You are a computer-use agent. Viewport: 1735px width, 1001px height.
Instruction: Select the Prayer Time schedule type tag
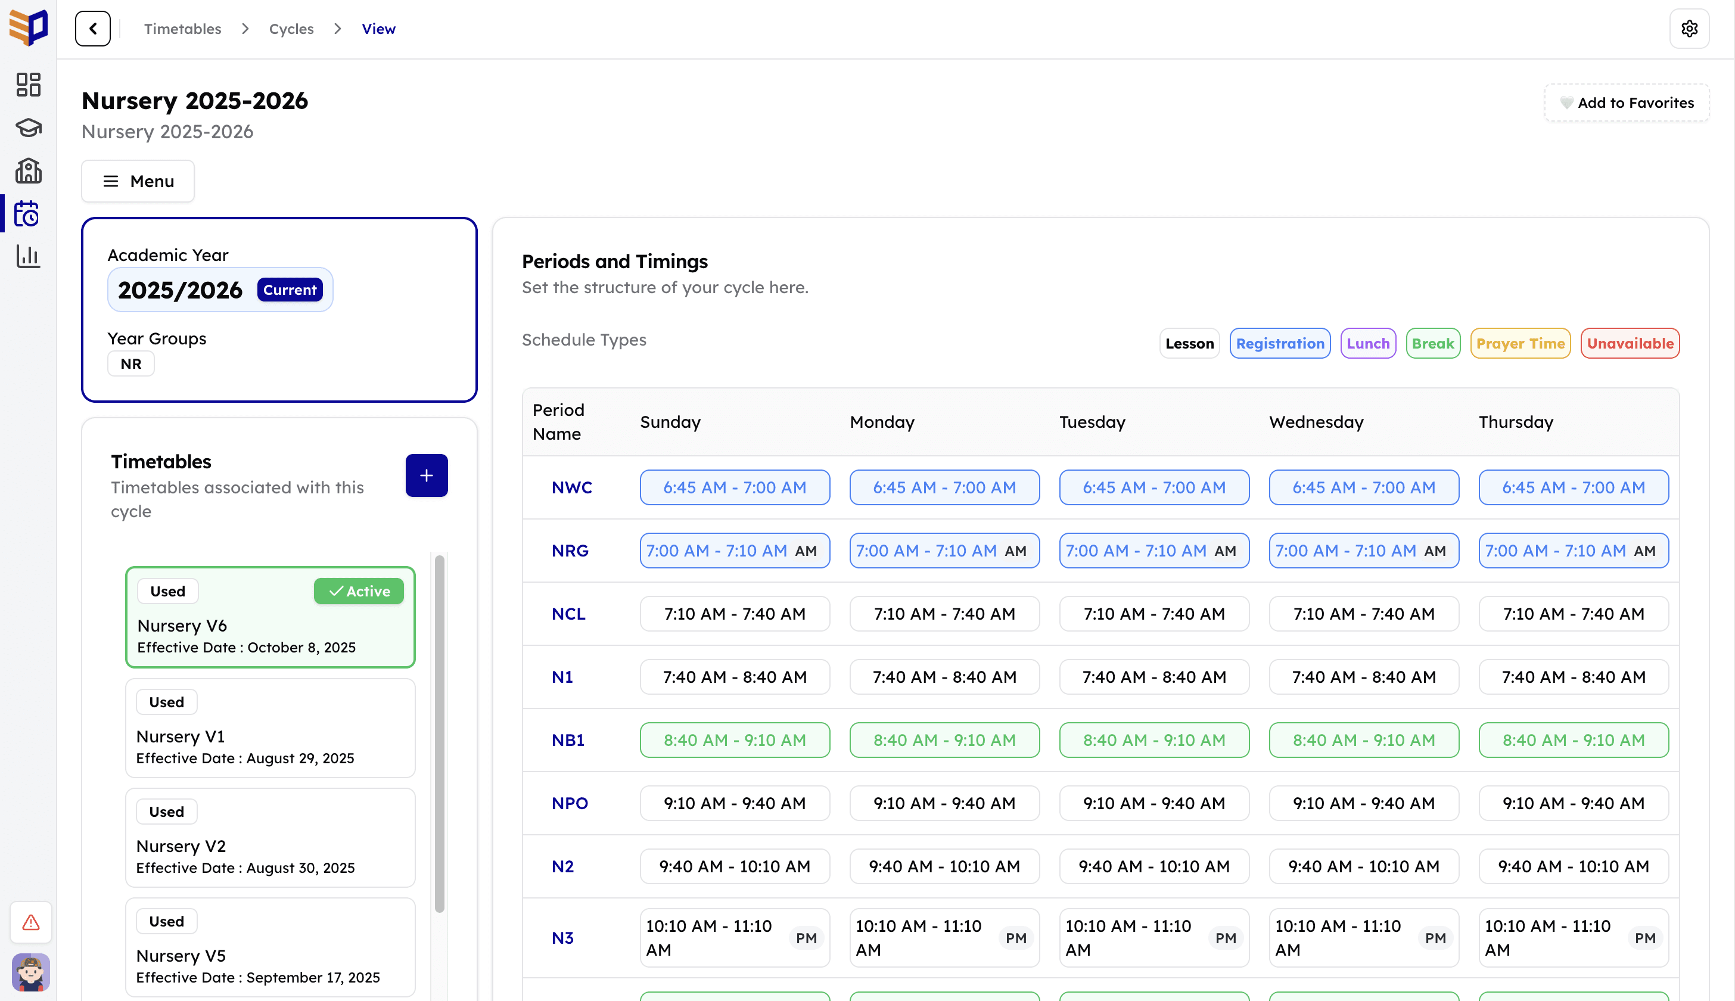tap(1520, 343)
